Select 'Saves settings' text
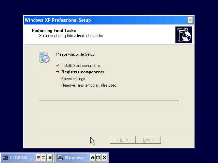The width and height of the screenshot is (218, 163). 73,79
